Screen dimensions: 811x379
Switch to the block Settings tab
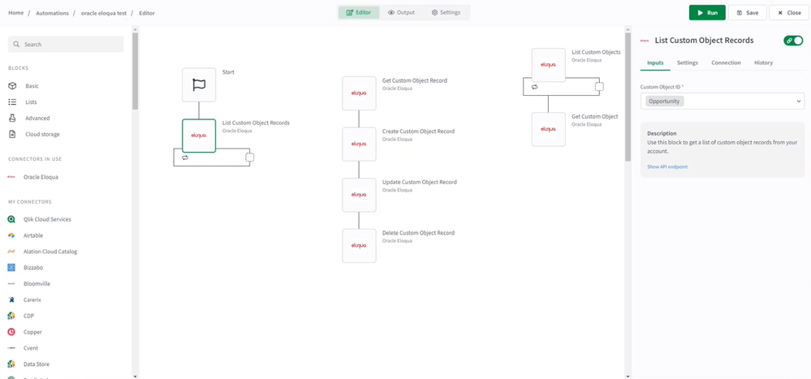pos(688,62)
